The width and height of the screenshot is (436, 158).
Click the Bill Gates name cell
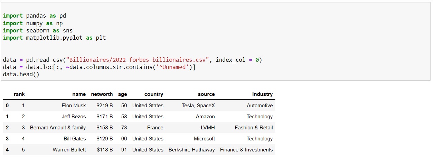pyautogui.click(x=75, y=139)
